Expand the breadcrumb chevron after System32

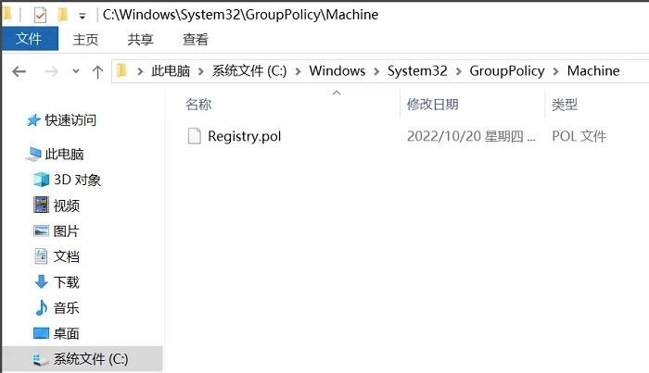[461, 71]
